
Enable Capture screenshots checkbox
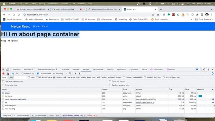[110, 85]
